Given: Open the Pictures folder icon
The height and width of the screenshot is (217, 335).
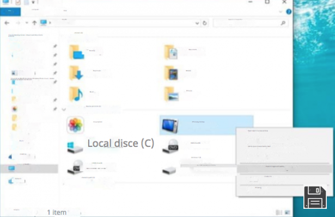Looking at the screenshot, I should (171, 94).
